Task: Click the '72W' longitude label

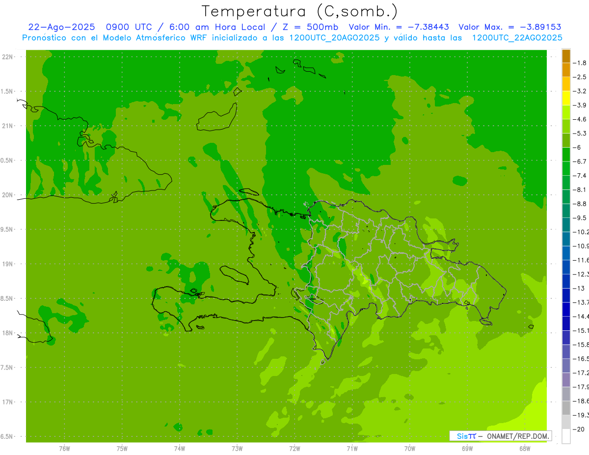Action: click(x=295, y=448)
